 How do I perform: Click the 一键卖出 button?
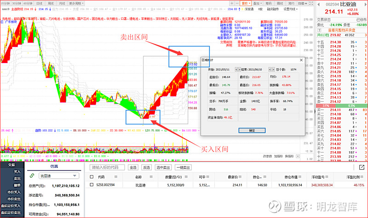tap(183, 167)
